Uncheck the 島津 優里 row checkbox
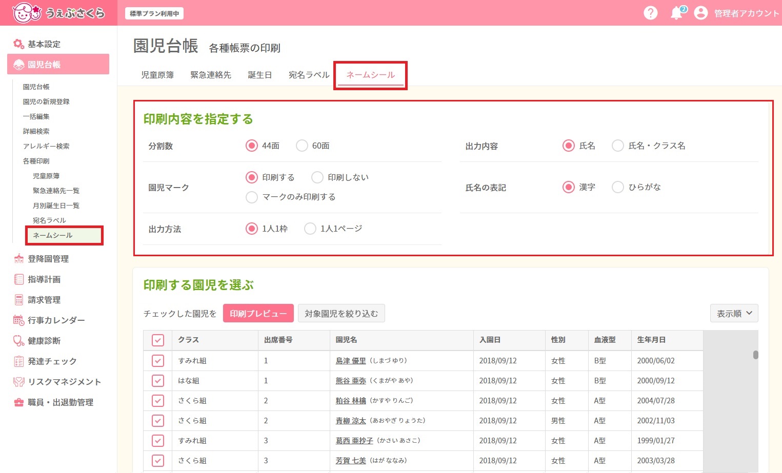 click(x=158, y=361)
